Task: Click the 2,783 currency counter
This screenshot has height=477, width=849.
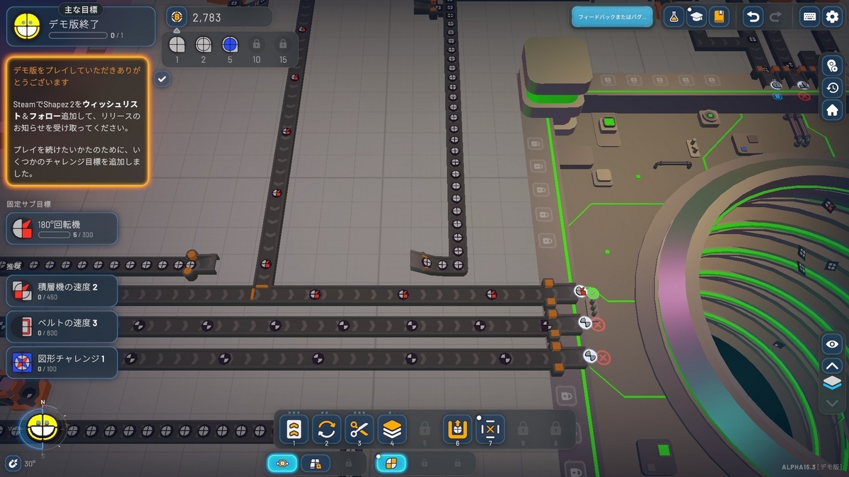Action: coord(219,16)
